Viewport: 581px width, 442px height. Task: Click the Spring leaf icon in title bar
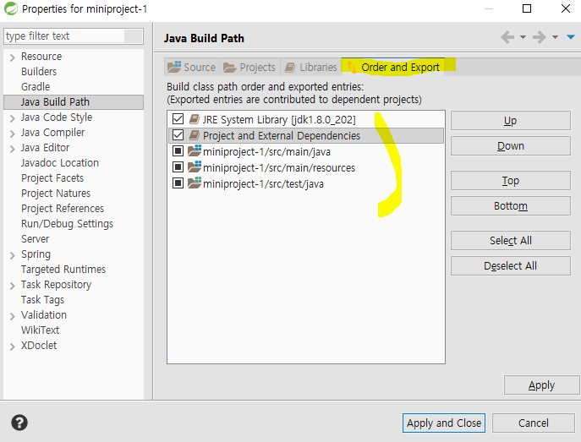[11, 8]
